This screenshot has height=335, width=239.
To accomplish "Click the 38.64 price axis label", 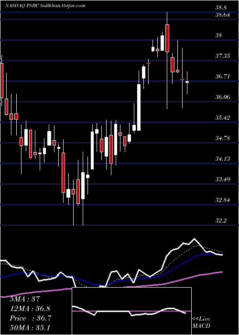I will pyautogui.click(x=222, y=15).
